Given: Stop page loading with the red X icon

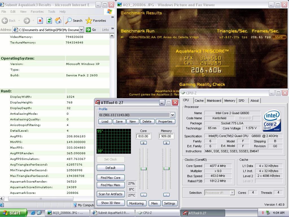Looking at the screenshot, I should pos(40,20).
